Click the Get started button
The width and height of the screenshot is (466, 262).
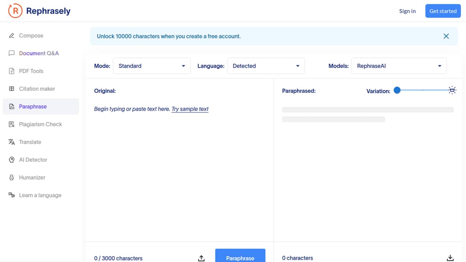[443, 11]
